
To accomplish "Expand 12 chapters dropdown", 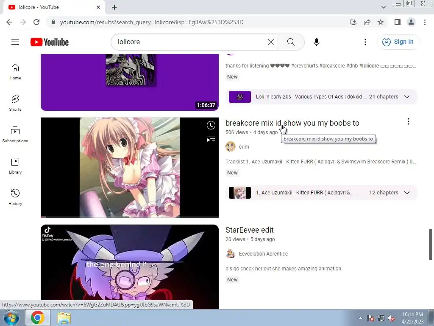I will pos(406,193).
